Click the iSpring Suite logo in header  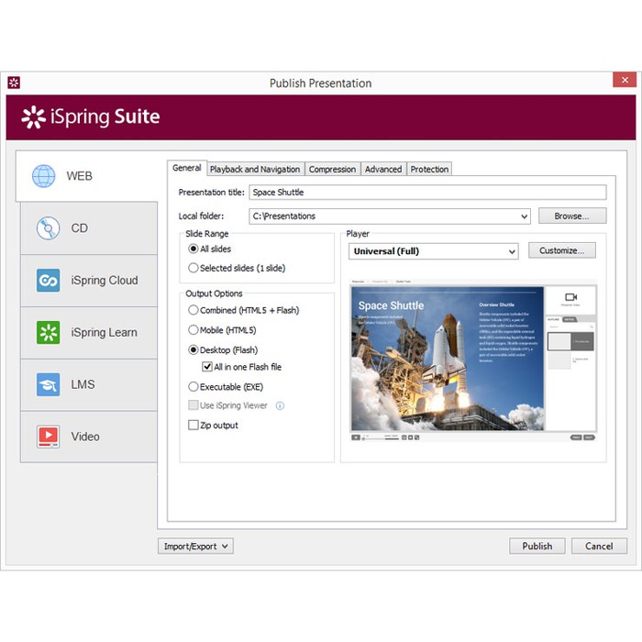(x=91, y=117)
